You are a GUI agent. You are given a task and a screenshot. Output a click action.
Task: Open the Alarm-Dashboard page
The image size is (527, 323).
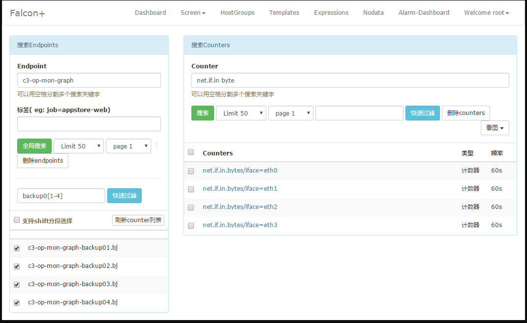(x=424, y=13)
